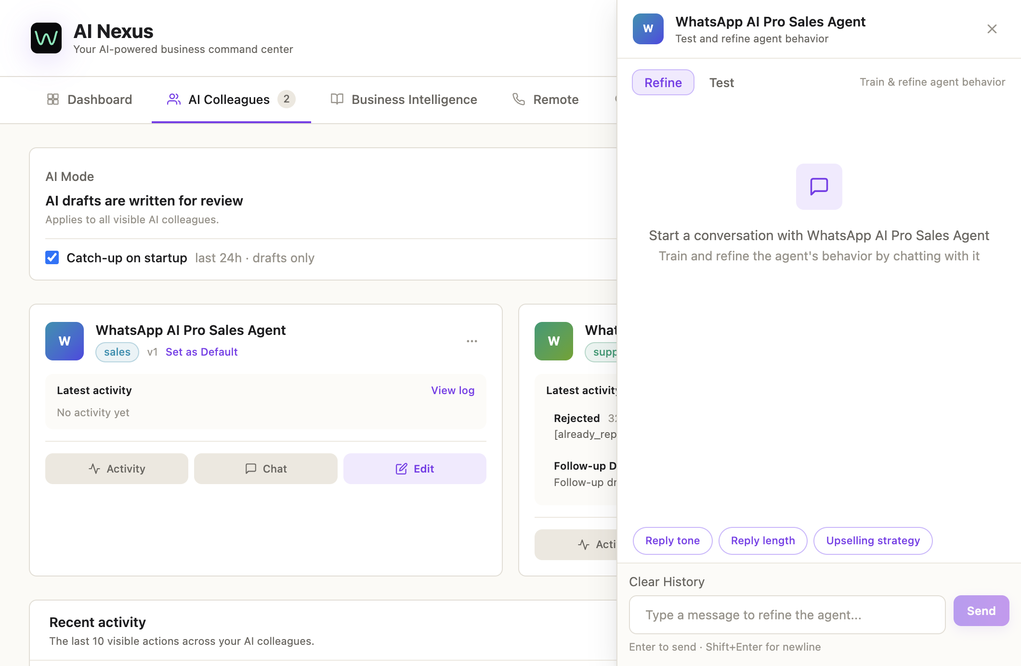Click the speech bubble icon in Chat button
Image resolution: width=1021 pixels, height=666 pixels.
(250, 469)
